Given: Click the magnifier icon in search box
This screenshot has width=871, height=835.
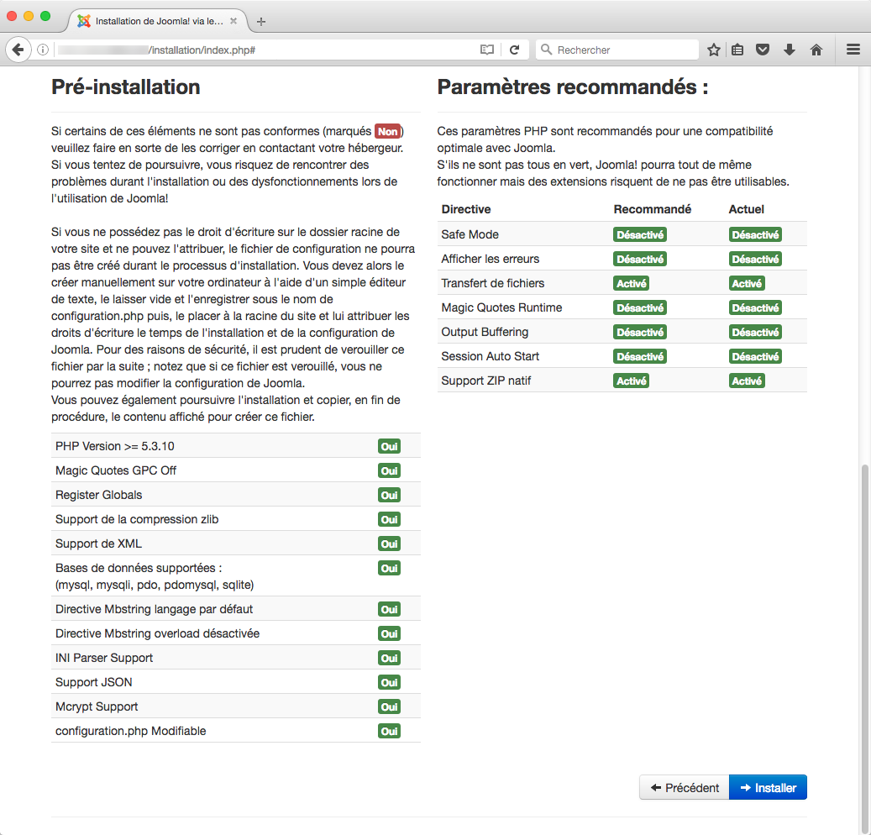Looking at the screenshot, I should (x=547, y=50).
